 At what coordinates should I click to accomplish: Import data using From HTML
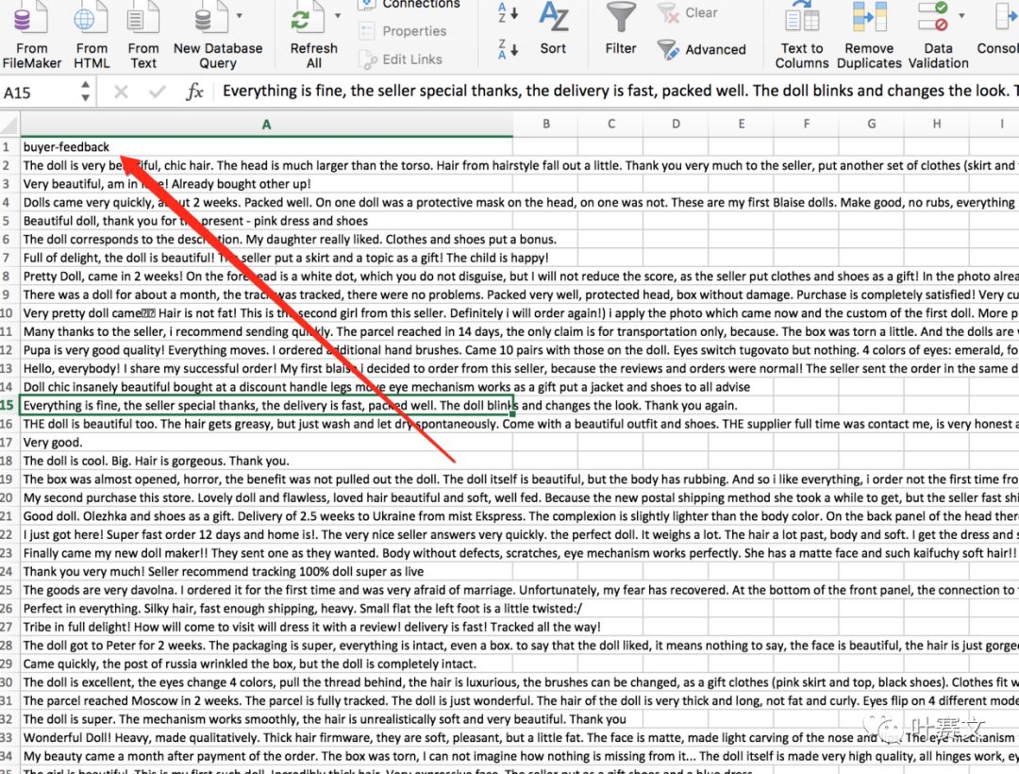(x=92, y=21)
